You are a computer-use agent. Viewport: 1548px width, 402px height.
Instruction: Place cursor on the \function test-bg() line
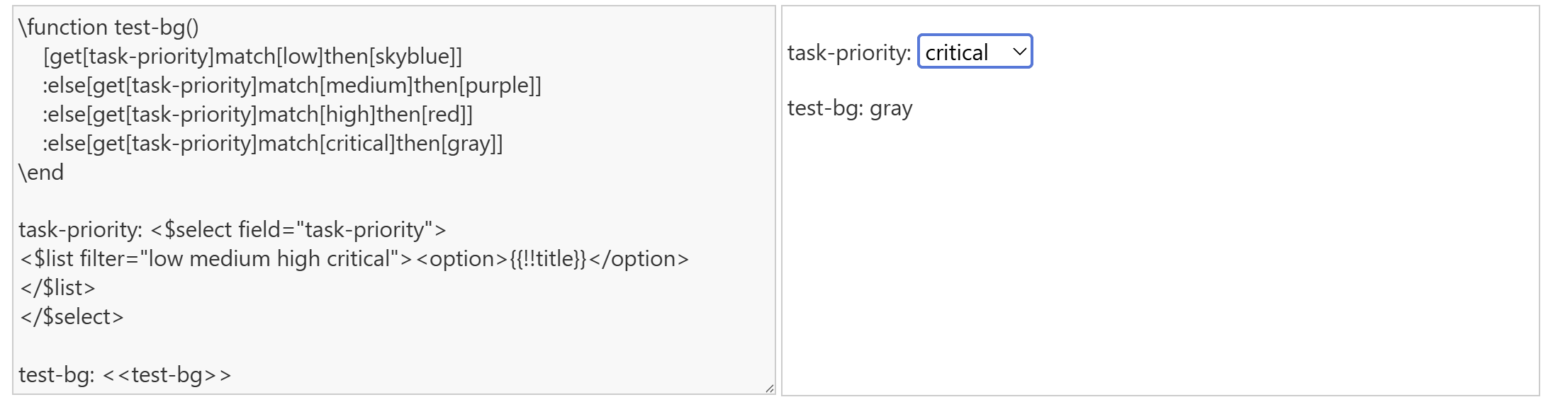tap(108, 28)
